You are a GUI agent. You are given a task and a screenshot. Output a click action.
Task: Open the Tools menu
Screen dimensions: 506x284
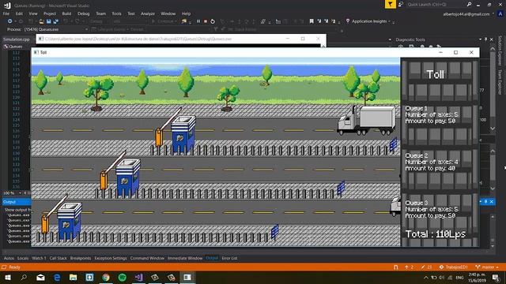(116, 14)
